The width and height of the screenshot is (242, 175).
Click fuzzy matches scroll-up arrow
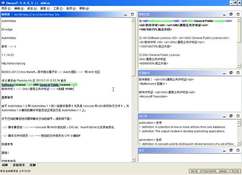pyautogui.click(x=239, y=20)
